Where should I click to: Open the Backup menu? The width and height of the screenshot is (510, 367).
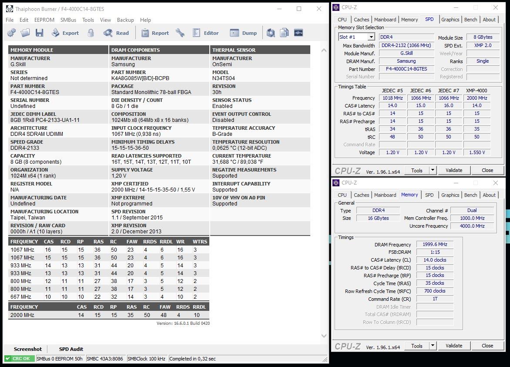coord(126,20)
